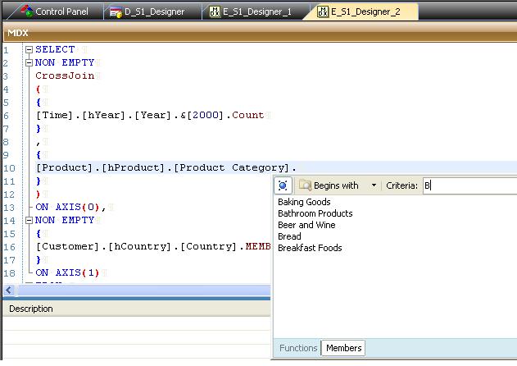This screenshot has height=366, width=517.
Task: Click [Product Category] on line 10
Action: click(x=232, y=167)
